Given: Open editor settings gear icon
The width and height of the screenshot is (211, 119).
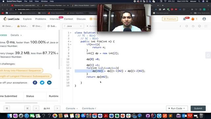Looking at the screenshot, I should tap(199, 26).
